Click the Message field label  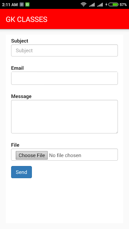tap(21, 96)
